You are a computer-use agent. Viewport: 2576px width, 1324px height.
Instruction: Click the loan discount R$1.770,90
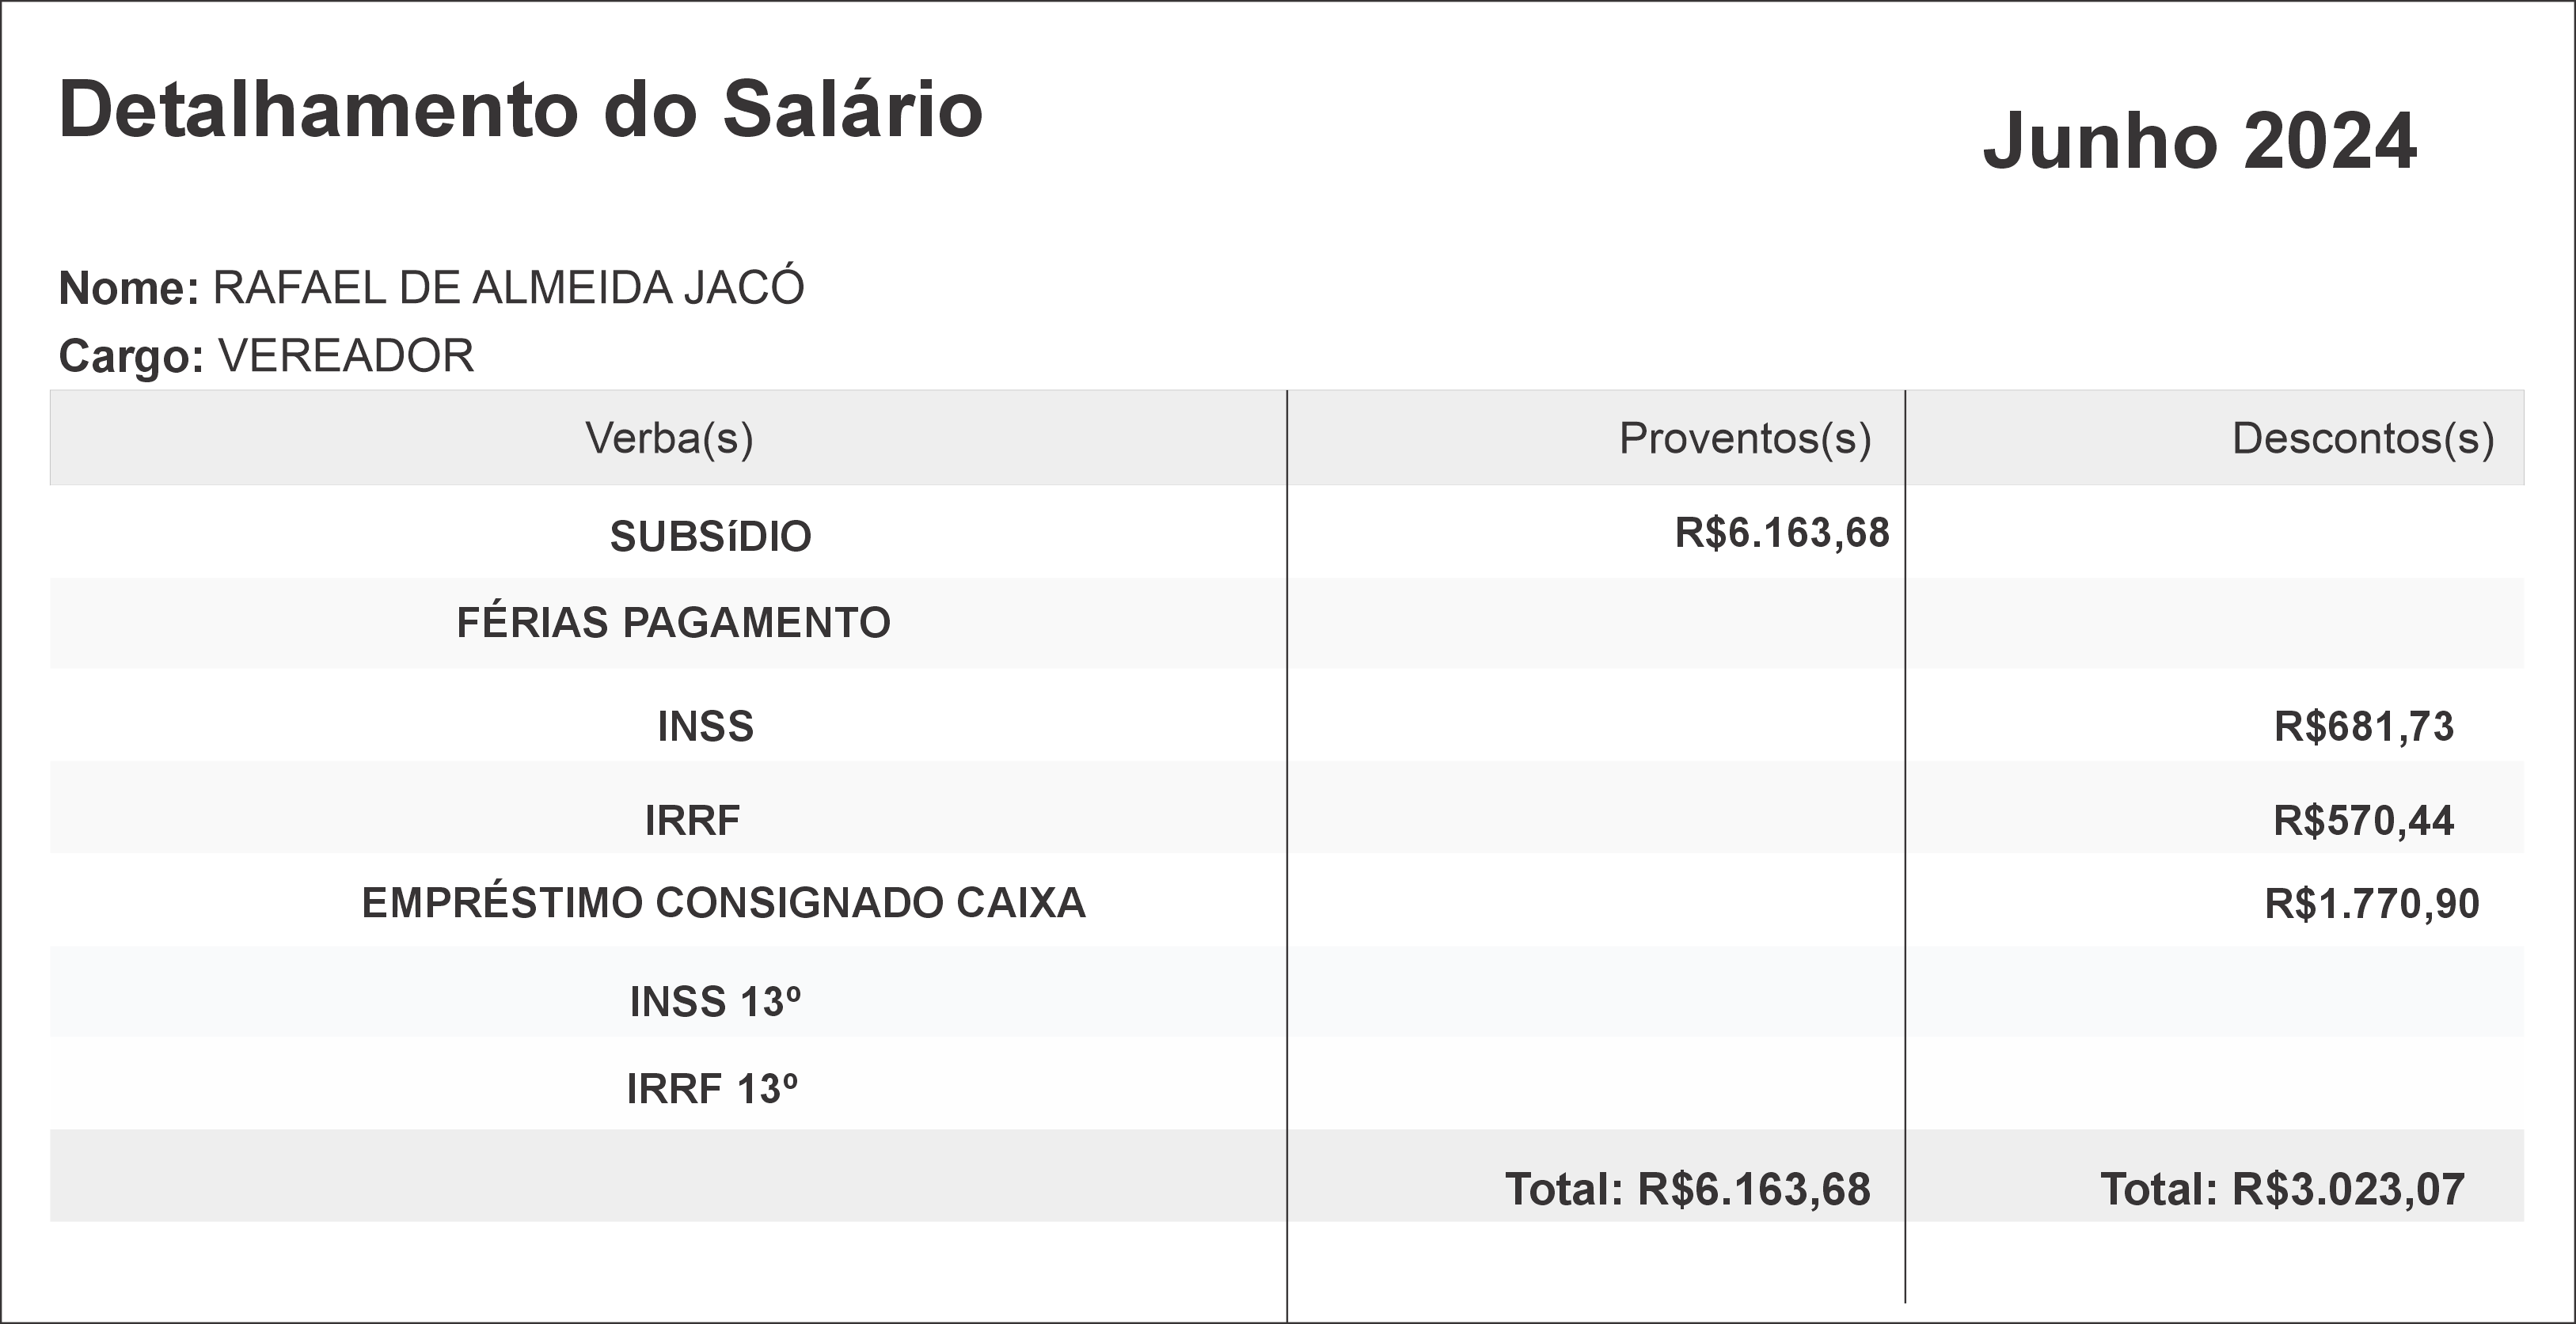[x=2371, y=904]
